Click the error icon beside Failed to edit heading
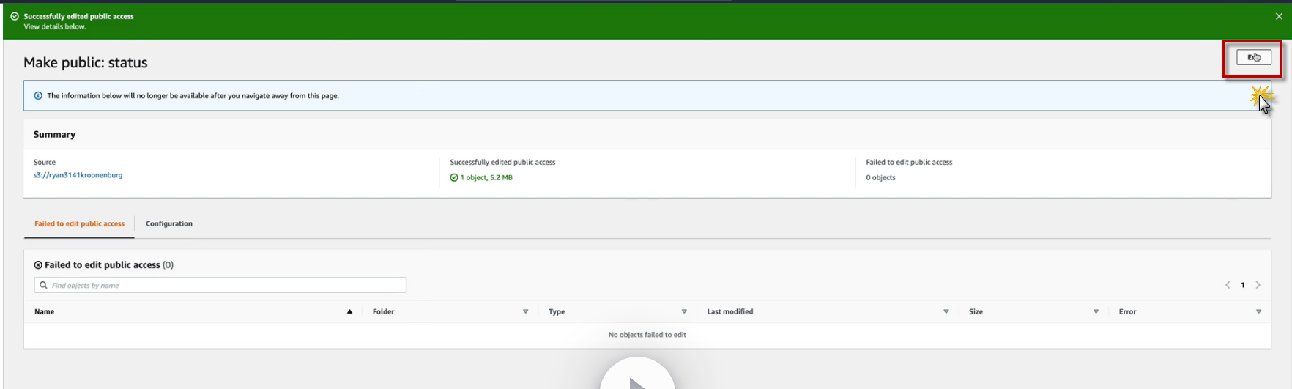This screenshot has width=1292, height=389. pyautogui.click(x=38, y=265)
